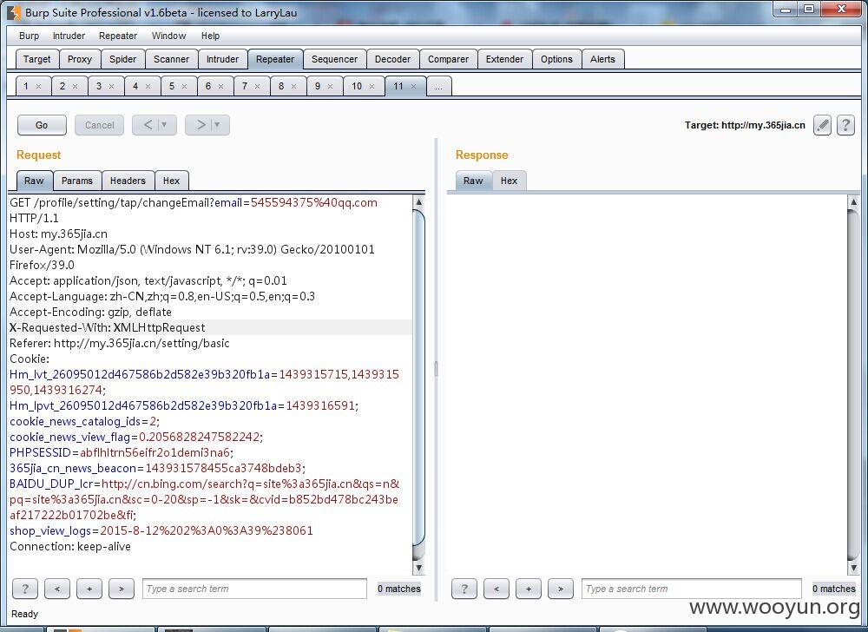
Task: Click request pane scroll up arrow
Action: tap(418, 202)
